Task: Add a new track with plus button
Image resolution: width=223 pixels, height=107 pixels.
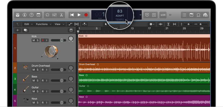Action: click(18, 30)
